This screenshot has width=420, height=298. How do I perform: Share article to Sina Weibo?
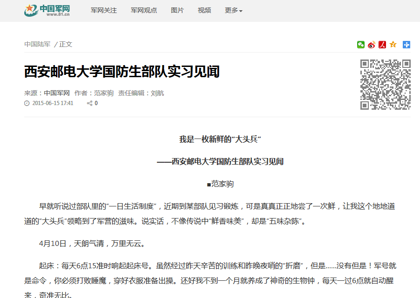[x=371, y=45]
